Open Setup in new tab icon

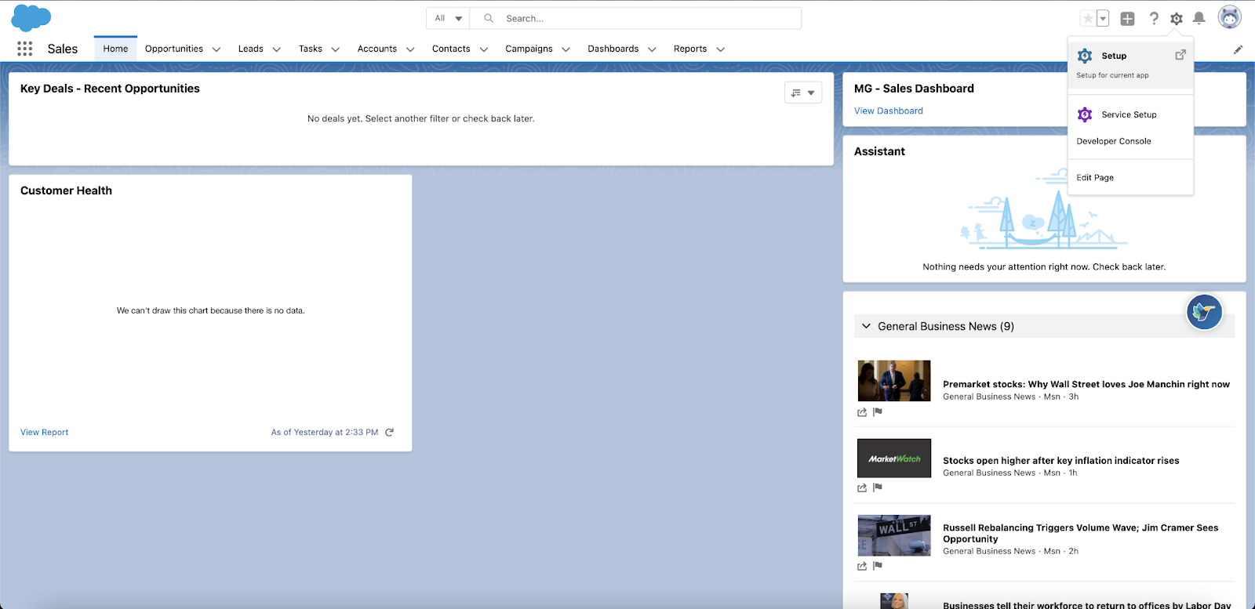(1180, 55)
